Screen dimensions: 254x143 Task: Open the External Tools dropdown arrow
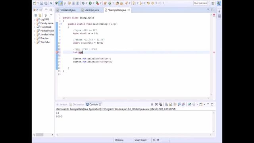pyautogui.click(x=100, y=3)
